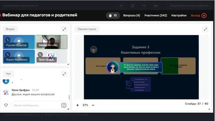Toggle muted microphone icon on Руслан Юнусов tile
Image resolution: width=215 pixels, height=121 pixels.
click(8, 40)
